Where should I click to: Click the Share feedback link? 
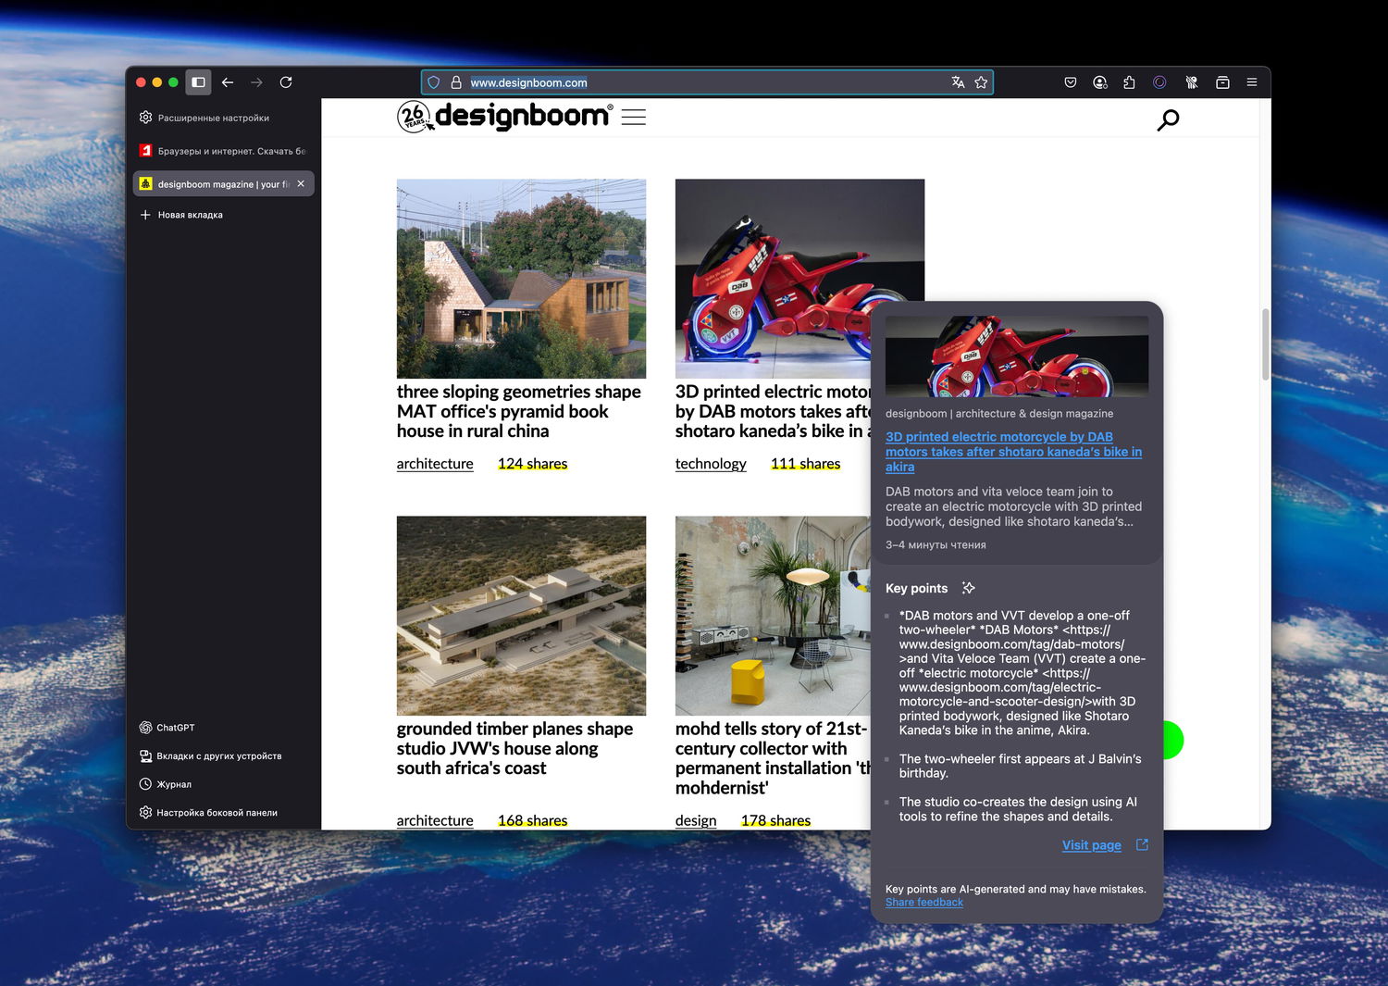click(924, 903)
